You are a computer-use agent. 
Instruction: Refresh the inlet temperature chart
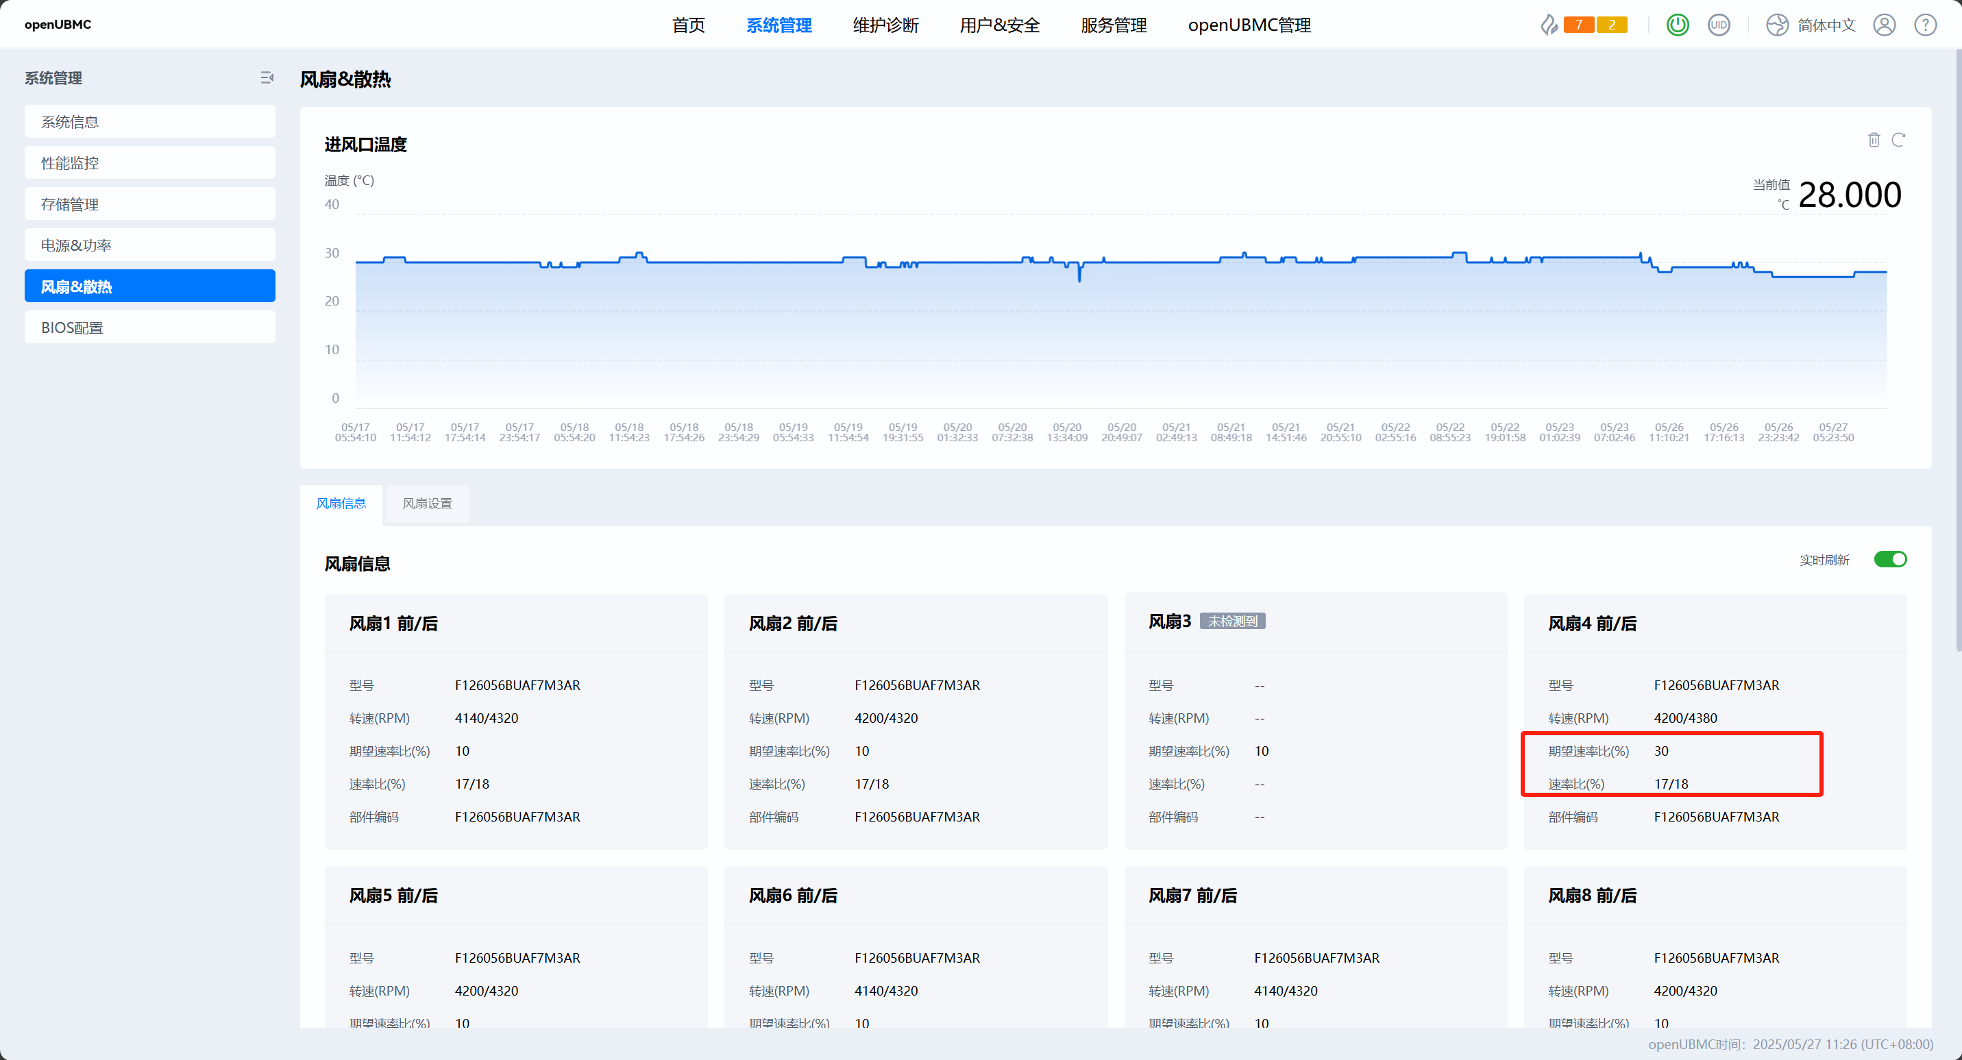coord(1898,140)
